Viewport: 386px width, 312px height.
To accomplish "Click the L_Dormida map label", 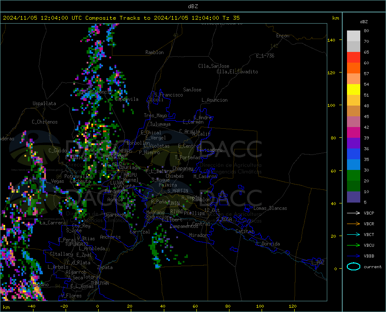I will coord(268,244).
